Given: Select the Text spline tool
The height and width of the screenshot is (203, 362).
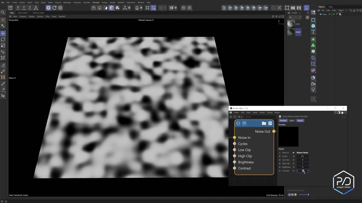Looking at the screenshot, I should pyautogui.click(x=313, y=32).
